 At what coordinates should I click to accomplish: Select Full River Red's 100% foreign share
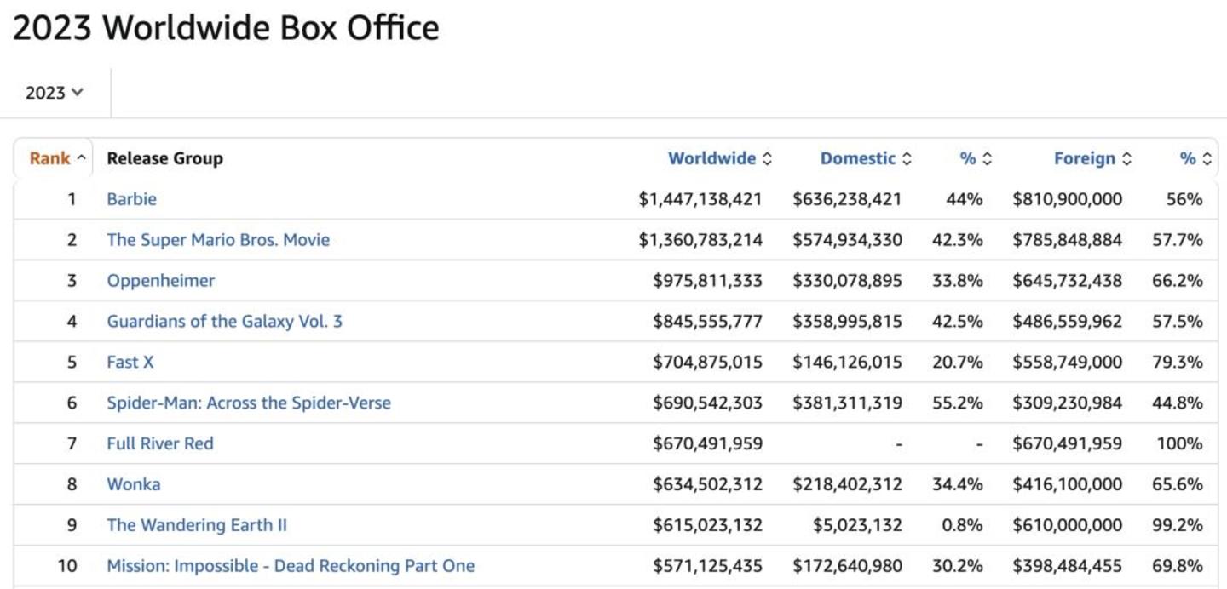point(1179,444)
